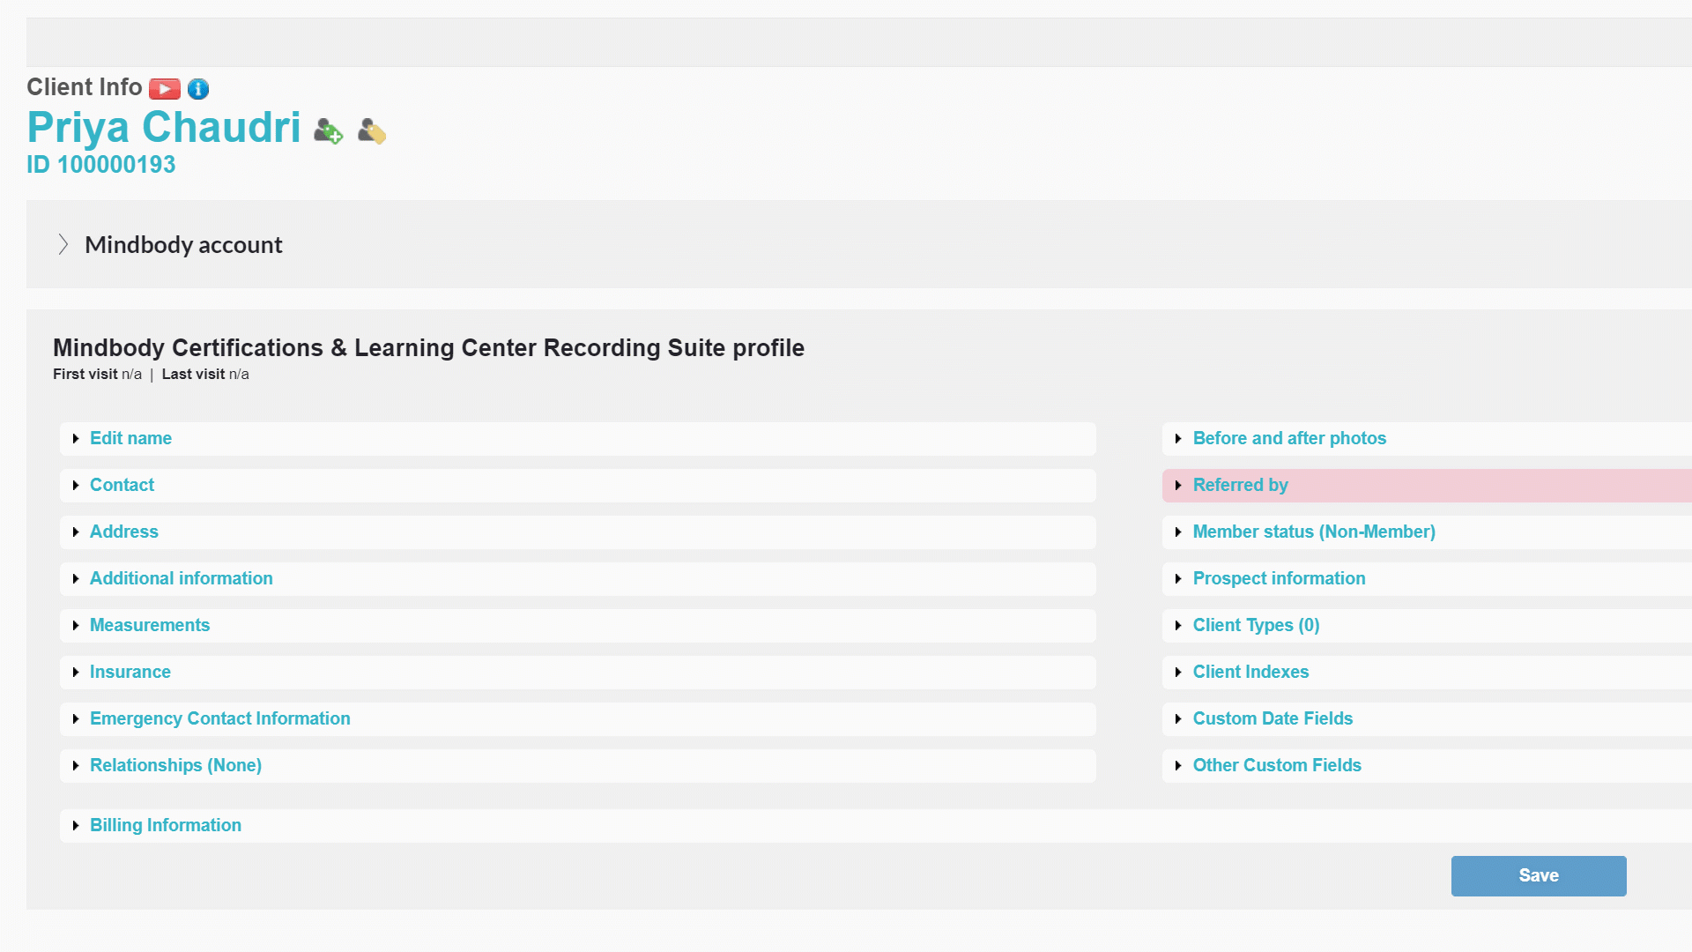Expand Member status (Non-Member) section

coord(1428,532)
